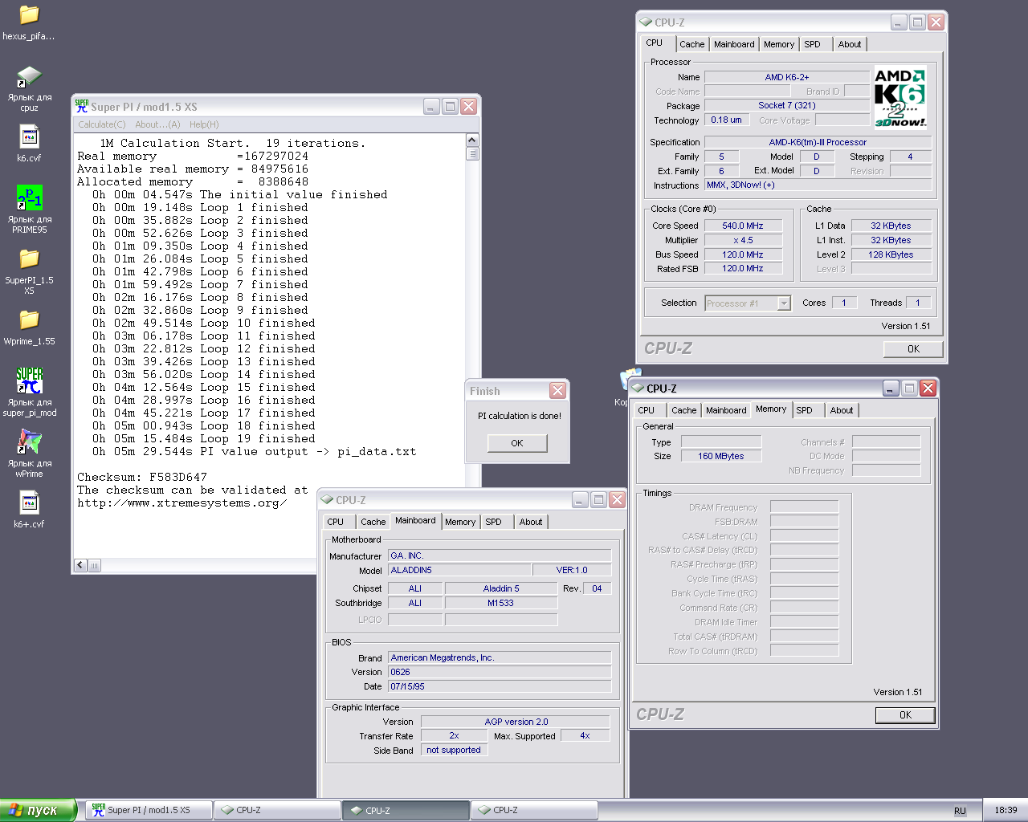The width and height of the screenshot is (1028, 822).
Task: Select About tab in Memory CPU-Z window
Action: [842, 410]
